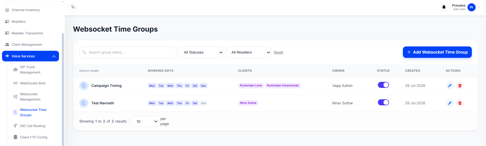Image resolution: width=486 pixels, height=146 pixels.
Task: Open Client FTP Config link
Action: pyautogui.click(x=34, y=137)
